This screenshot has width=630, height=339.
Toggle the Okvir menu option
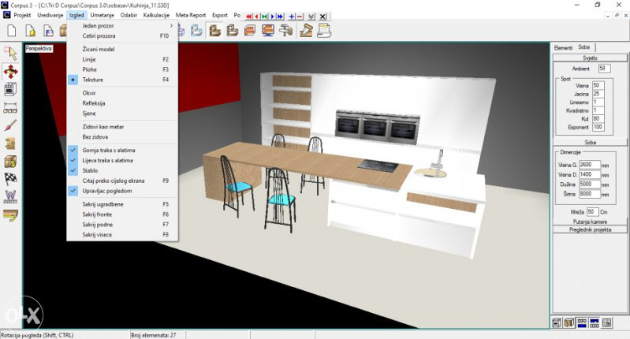[122, 93]
